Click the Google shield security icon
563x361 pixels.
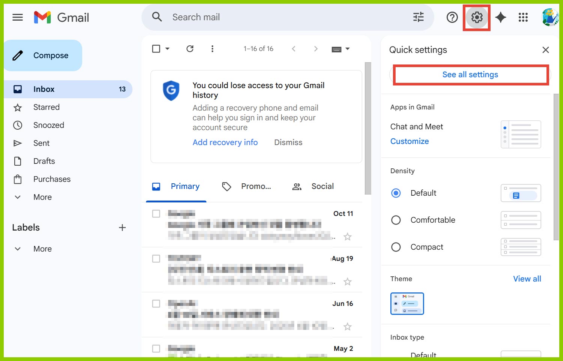coord(171,90)
